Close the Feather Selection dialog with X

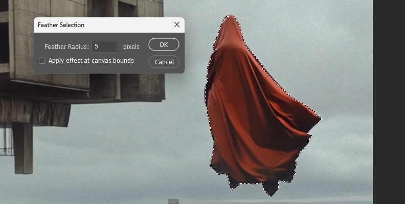177,24
